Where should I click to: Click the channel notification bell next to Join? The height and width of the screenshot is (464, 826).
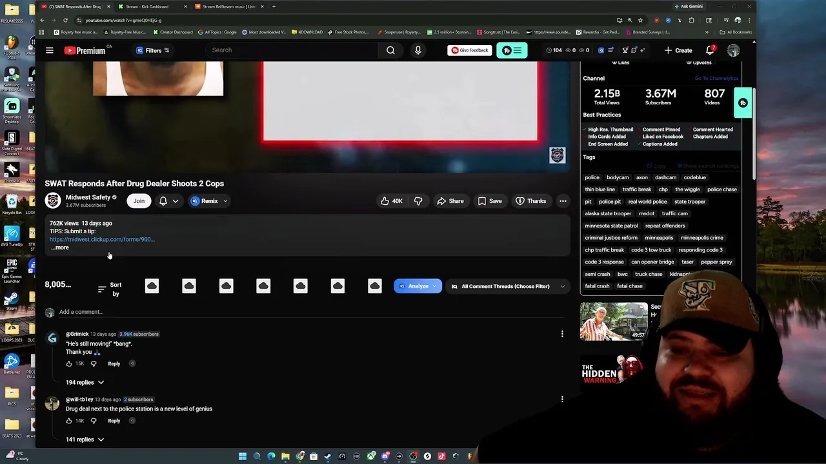(x=163, y=201)
